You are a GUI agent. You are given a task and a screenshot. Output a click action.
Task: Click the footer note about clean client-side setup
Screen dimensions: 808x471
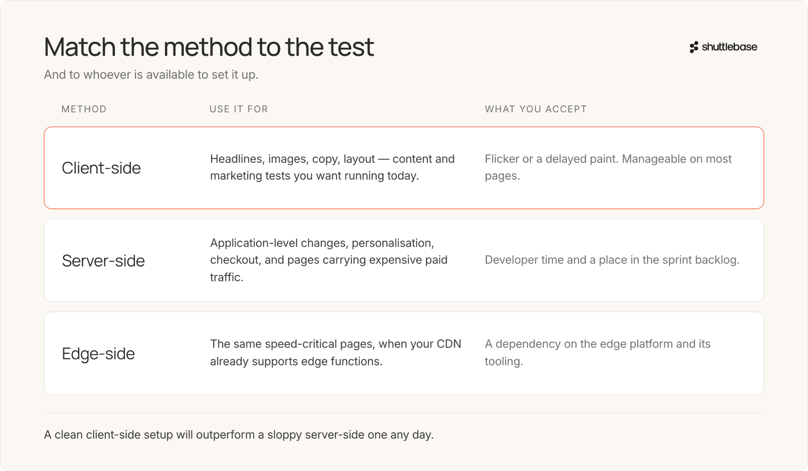239,435
